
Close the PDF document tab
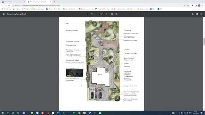[x=50, y=2]
